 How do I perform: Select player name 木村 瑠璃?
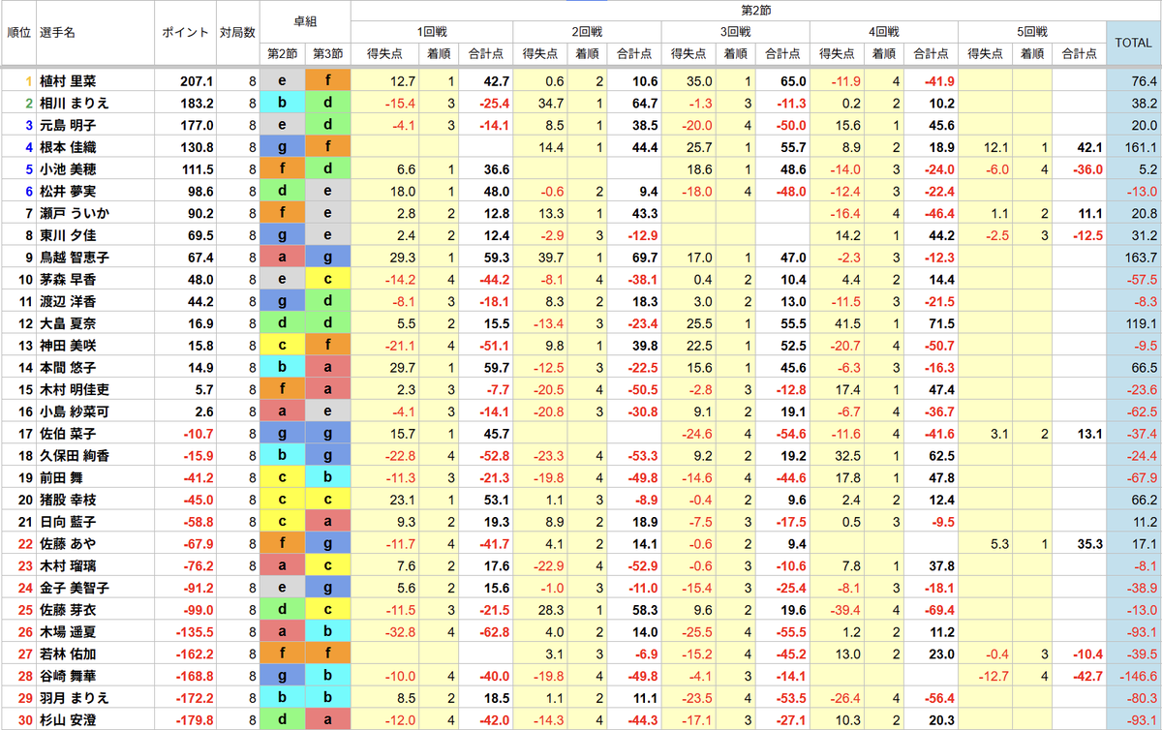pyautogui.click(x=68, y=566)
